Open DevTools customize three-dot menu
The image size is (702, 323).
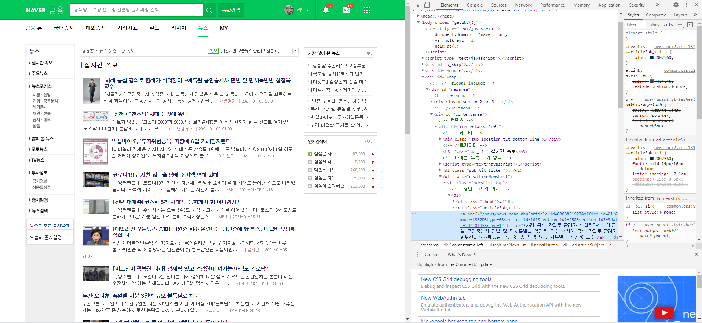tap(686, 5)
